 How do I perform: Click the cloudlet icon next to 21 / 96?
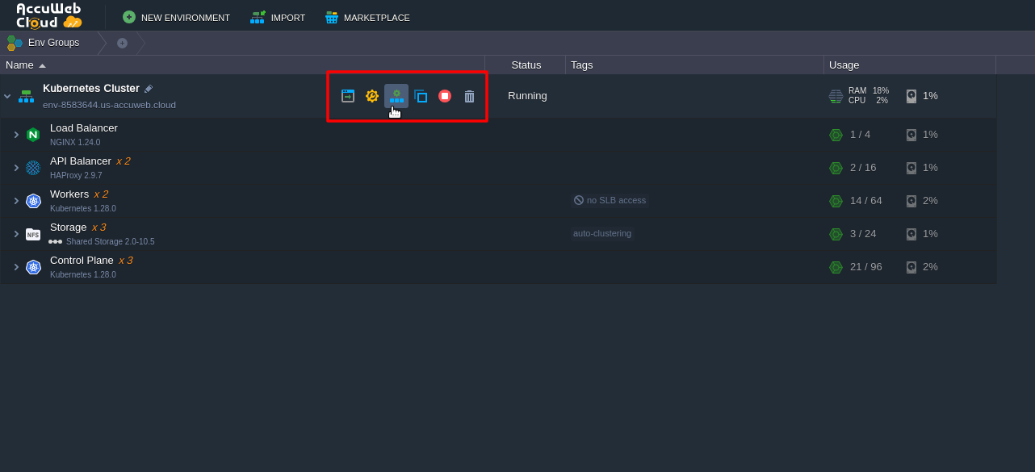pos(836,267)
